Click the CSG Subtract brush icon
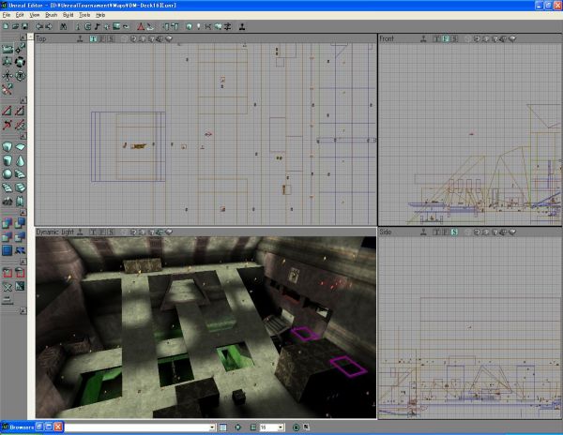 tap(20, 223)
